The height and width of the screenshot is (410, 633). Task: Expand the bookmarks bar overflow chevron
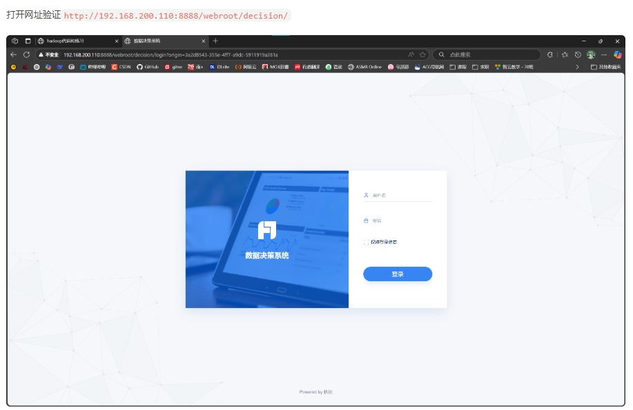(577, 67)
